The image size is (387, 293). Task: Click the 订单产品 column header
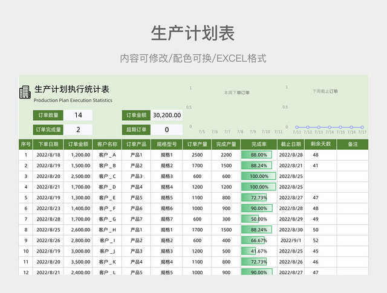tap(136, 144)
